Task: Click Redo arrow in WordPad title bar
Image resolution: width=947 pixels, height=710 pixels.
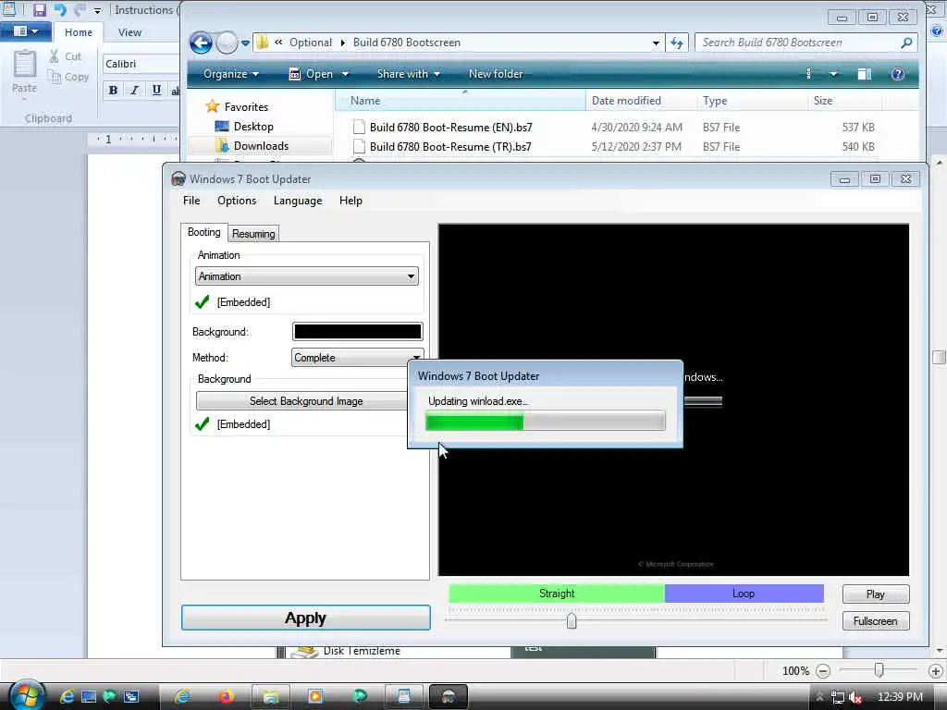Action: [80, 9]
